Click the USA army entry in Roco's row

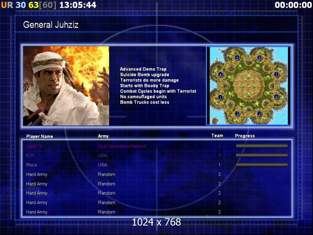tap(103, 165)
